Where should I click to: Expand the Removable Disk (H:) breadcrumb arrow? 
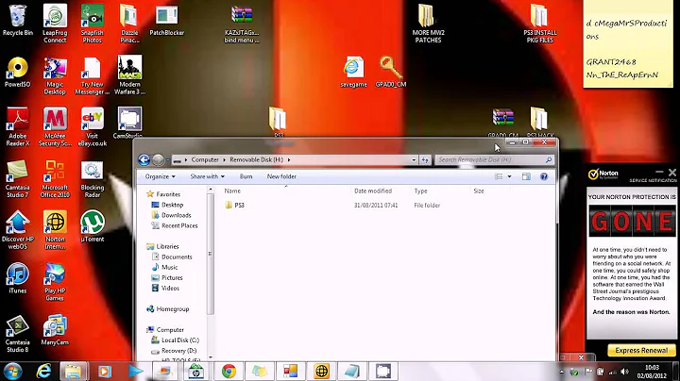pos(289,159)
